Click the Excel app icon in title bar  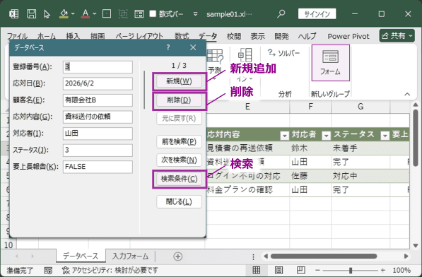tap(13, 13)
